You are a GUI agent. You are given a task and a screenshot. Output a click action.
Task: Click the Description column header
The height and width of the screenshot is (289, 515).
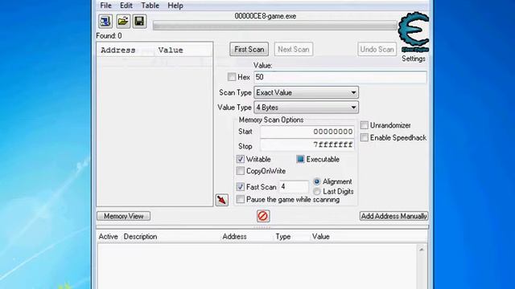(x=140, y=237)
